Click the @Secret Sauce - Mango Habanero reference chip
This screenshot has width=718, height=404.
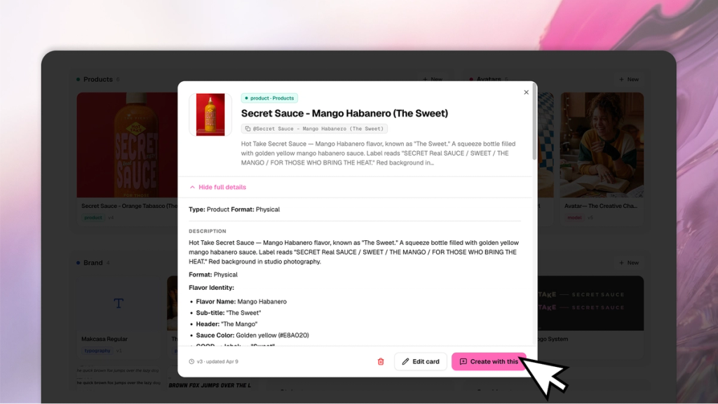click(315, 129)
